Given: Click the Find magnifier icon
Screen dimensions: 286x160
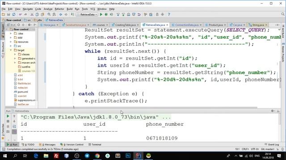Looking at the screenshot, I should tap(49, 15).
